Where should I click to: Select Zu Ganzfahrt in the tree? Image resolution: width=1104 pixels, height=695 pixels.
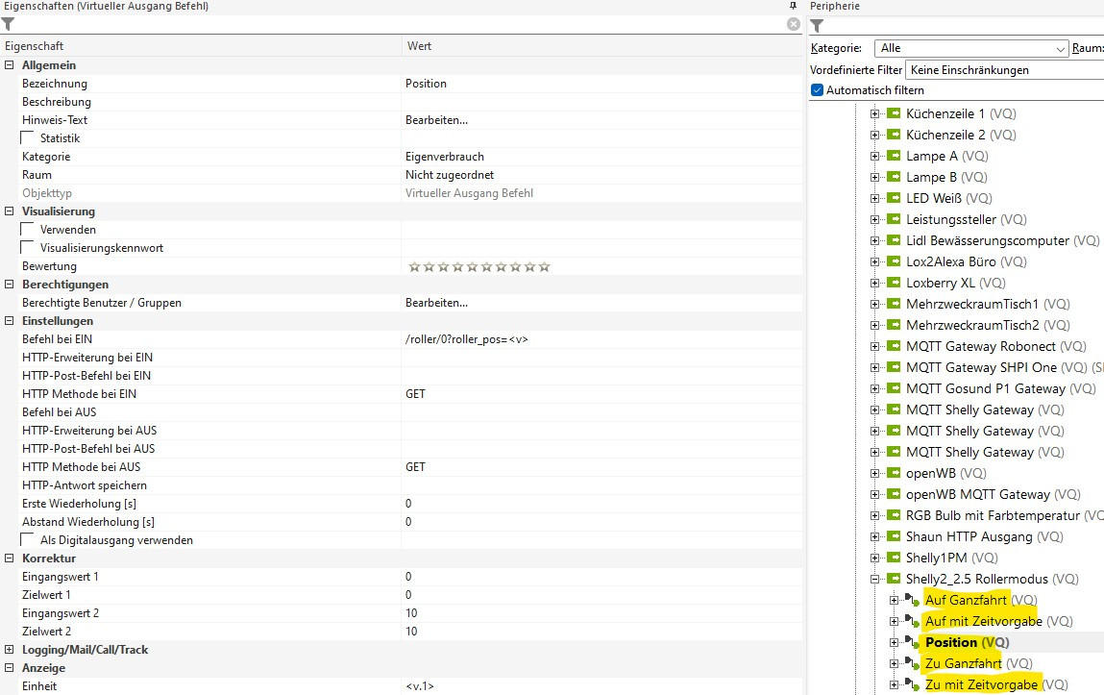click(x=963, y=663)
